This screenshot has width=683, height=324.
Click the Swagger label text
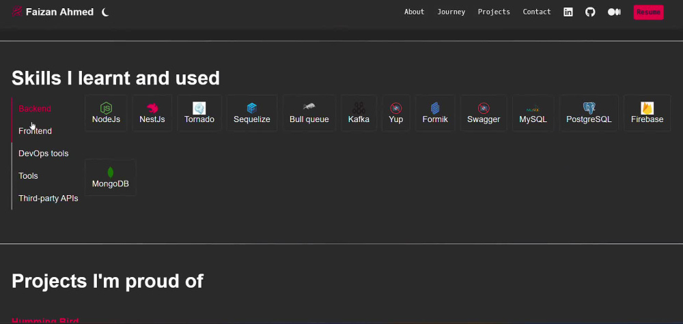point(484,119)
